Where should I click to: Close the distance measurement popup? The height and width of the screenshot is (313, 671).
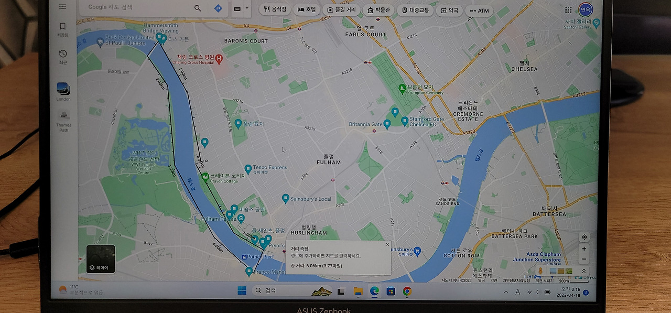coord(387,244)
